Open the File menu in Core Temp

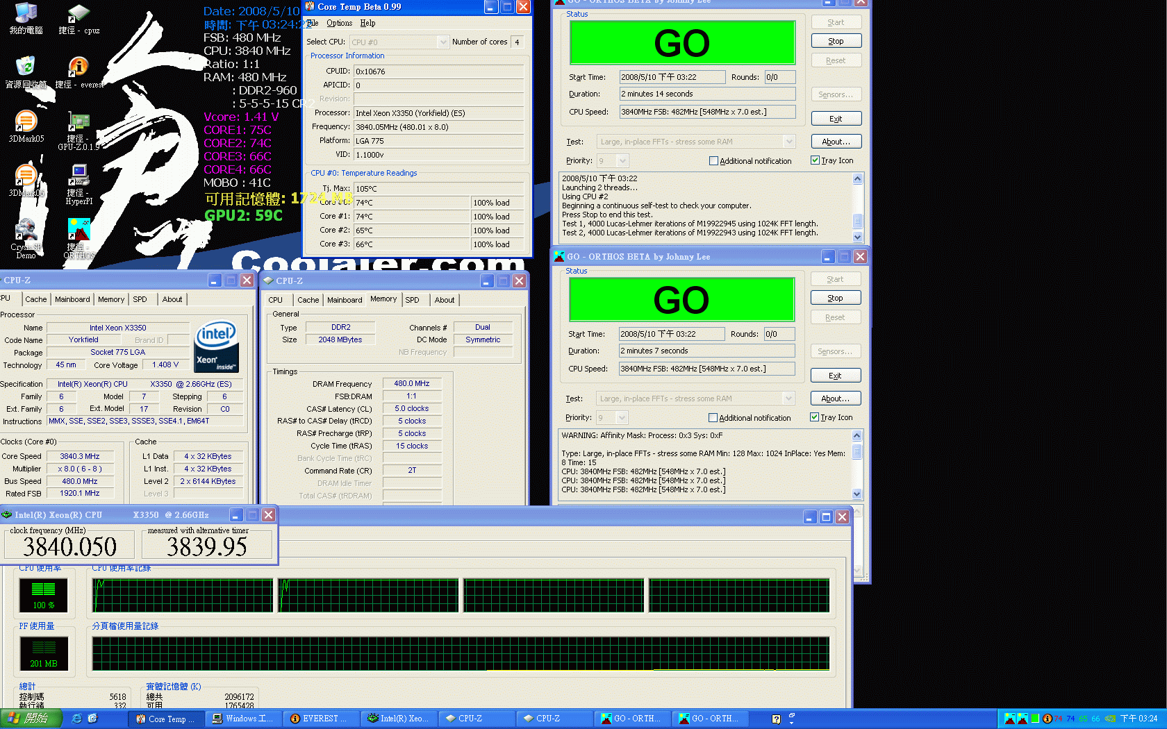click(313, 23)
